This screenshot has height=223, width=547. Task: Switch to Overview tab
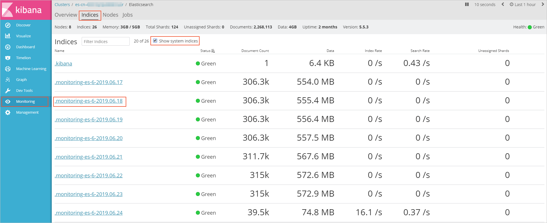[66, 15]
